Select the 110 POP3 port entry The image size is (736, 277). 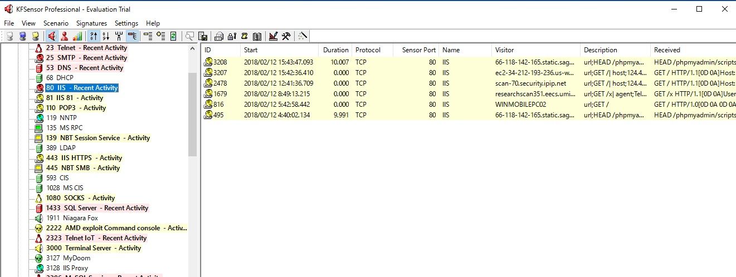pos(75,108)
